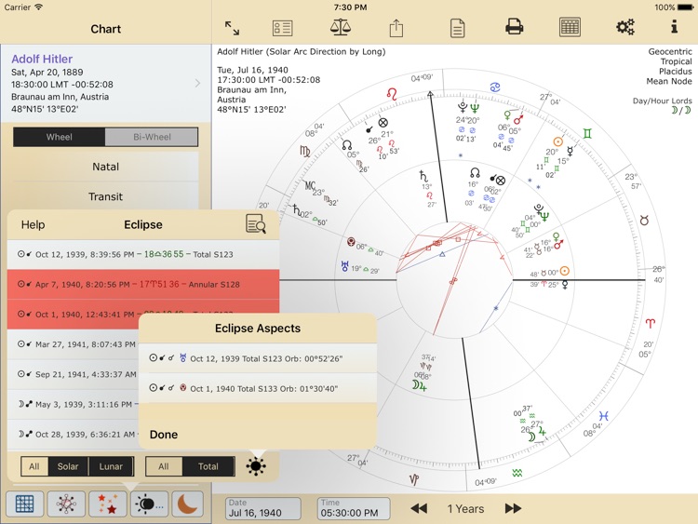This screenshot has height=524, width=698.
Task: Select aspect Oct 1, 1940 Orb 01°30'40"
Action: (258, 388)
